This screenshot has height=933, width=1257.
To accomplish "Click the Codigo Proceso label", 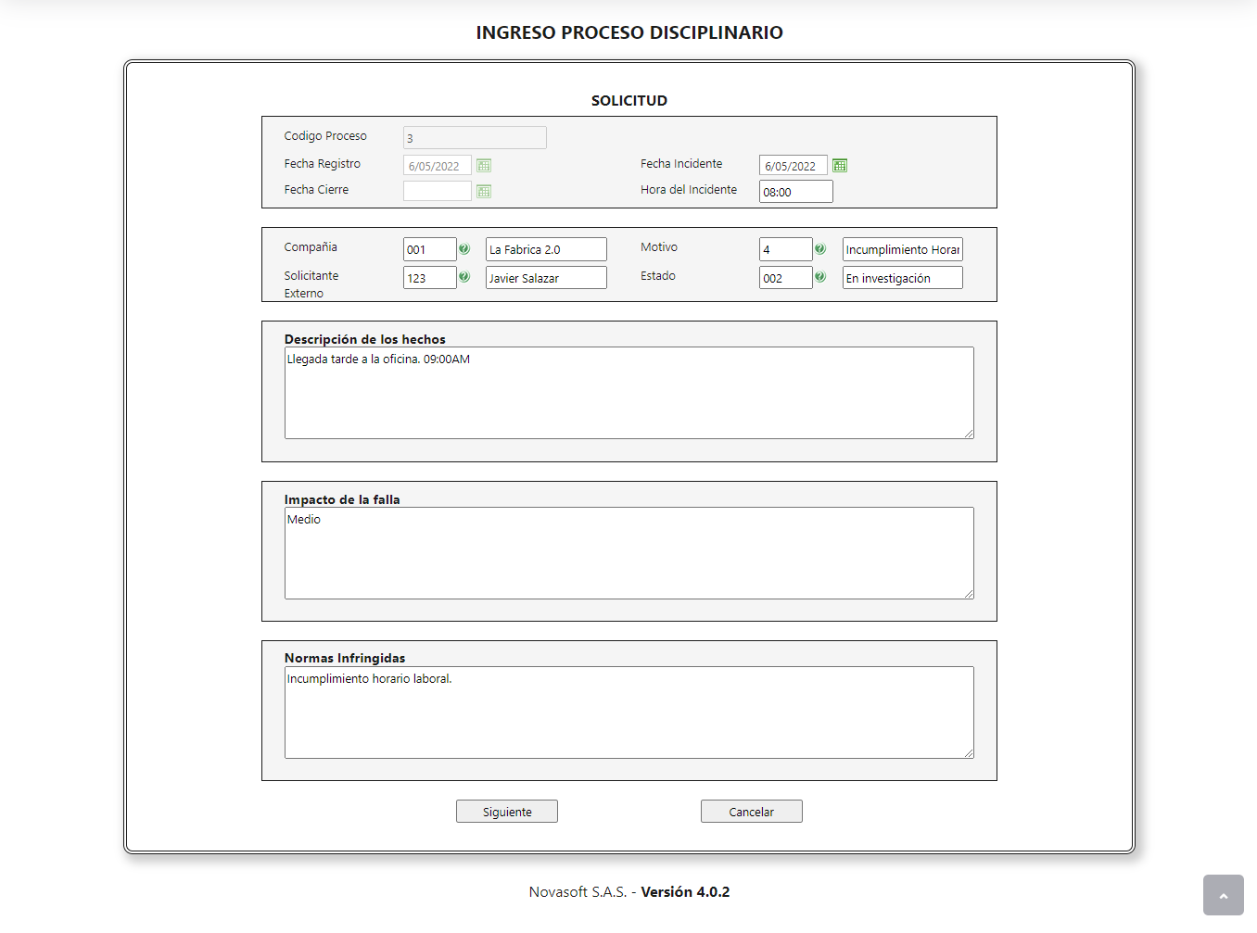I will 325,136.
